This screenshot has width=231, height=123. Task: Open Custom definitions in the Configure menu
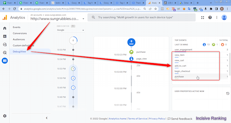pyautogui.click(x=23, y=45)
